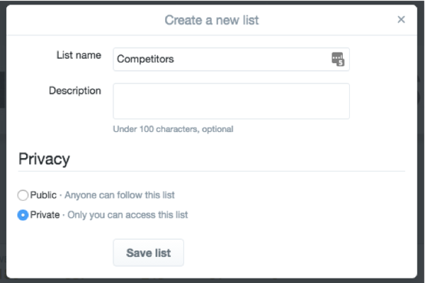425x283 pixels.
Task: Click "Only you can access this list" text
Action: click(127, 215)
